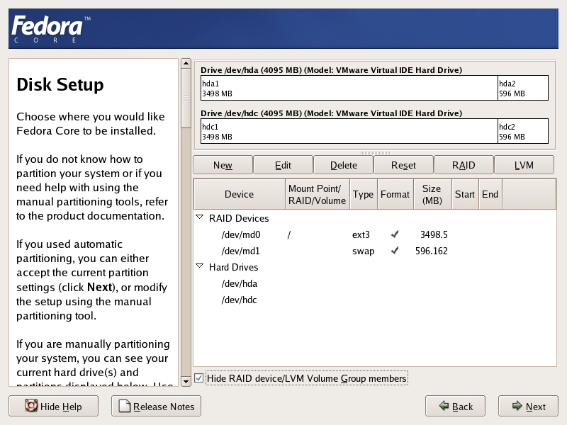Click the 596.162 size value
567x425 pixels.
[432, 251]
